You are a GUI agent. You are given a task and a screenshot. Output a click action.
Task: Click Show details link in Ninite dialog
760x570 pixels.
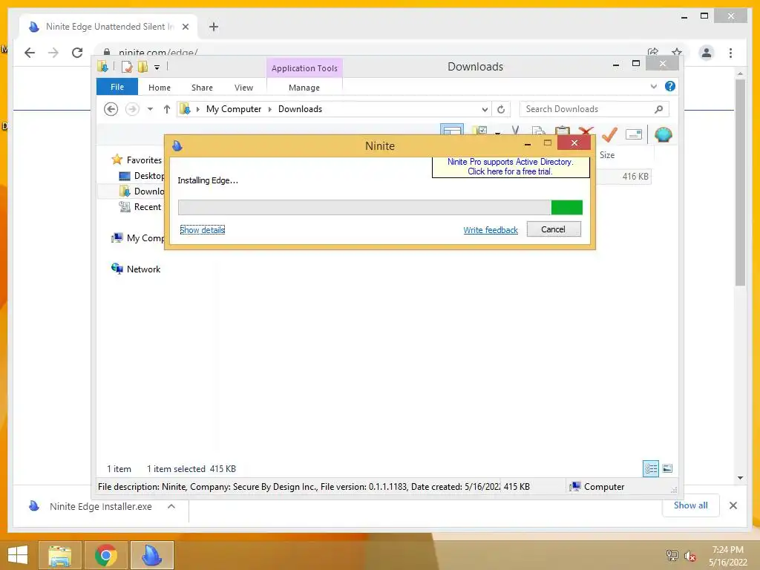point(202,230)
